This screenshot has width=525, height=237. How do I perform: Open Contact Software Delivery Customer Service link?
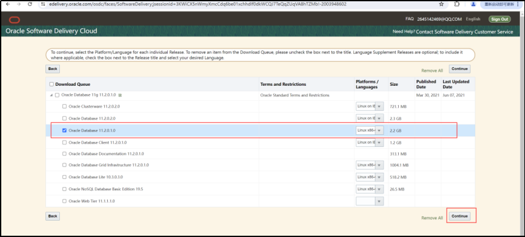(464, 32)
